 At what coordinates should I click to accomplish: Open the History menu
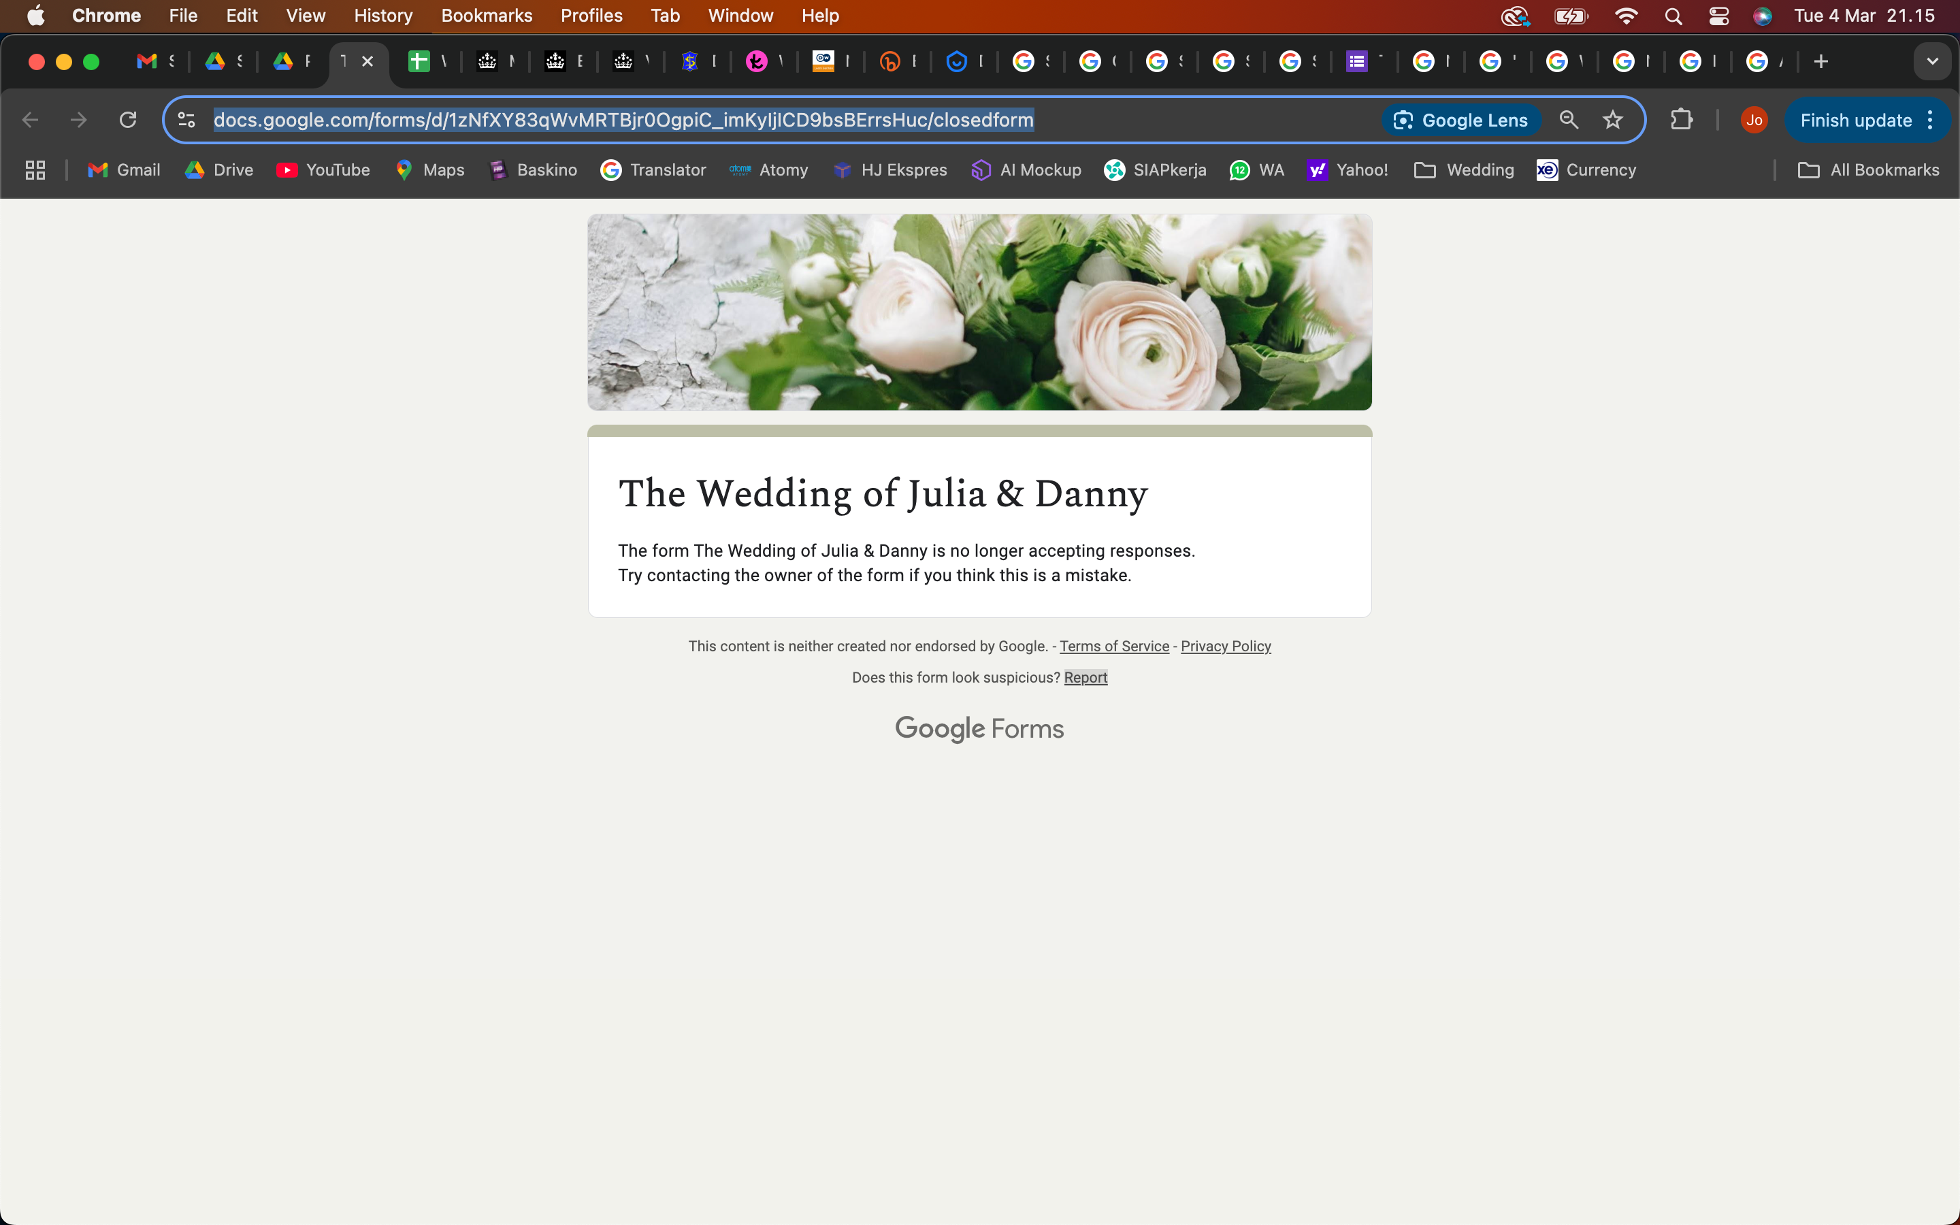pyautogui.click(x=383, y=16)
